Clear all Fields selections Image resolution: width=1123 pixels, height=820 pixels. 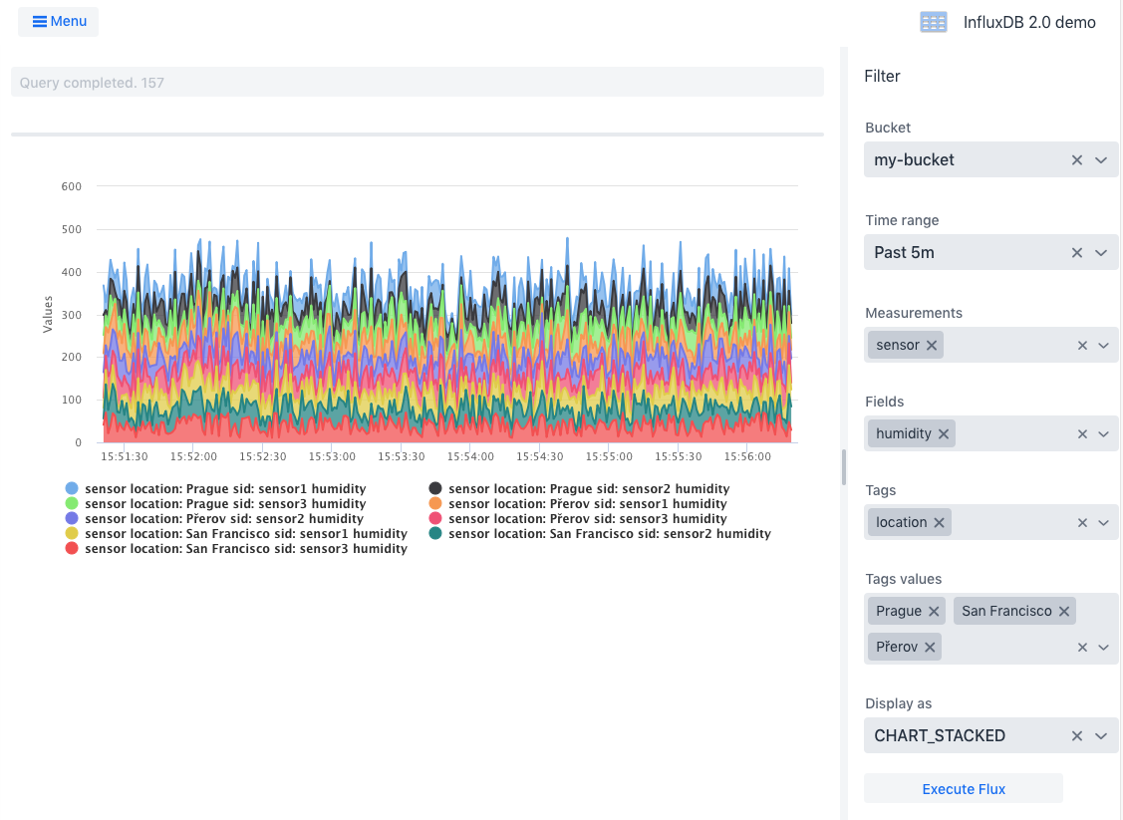click(1082, 434)
